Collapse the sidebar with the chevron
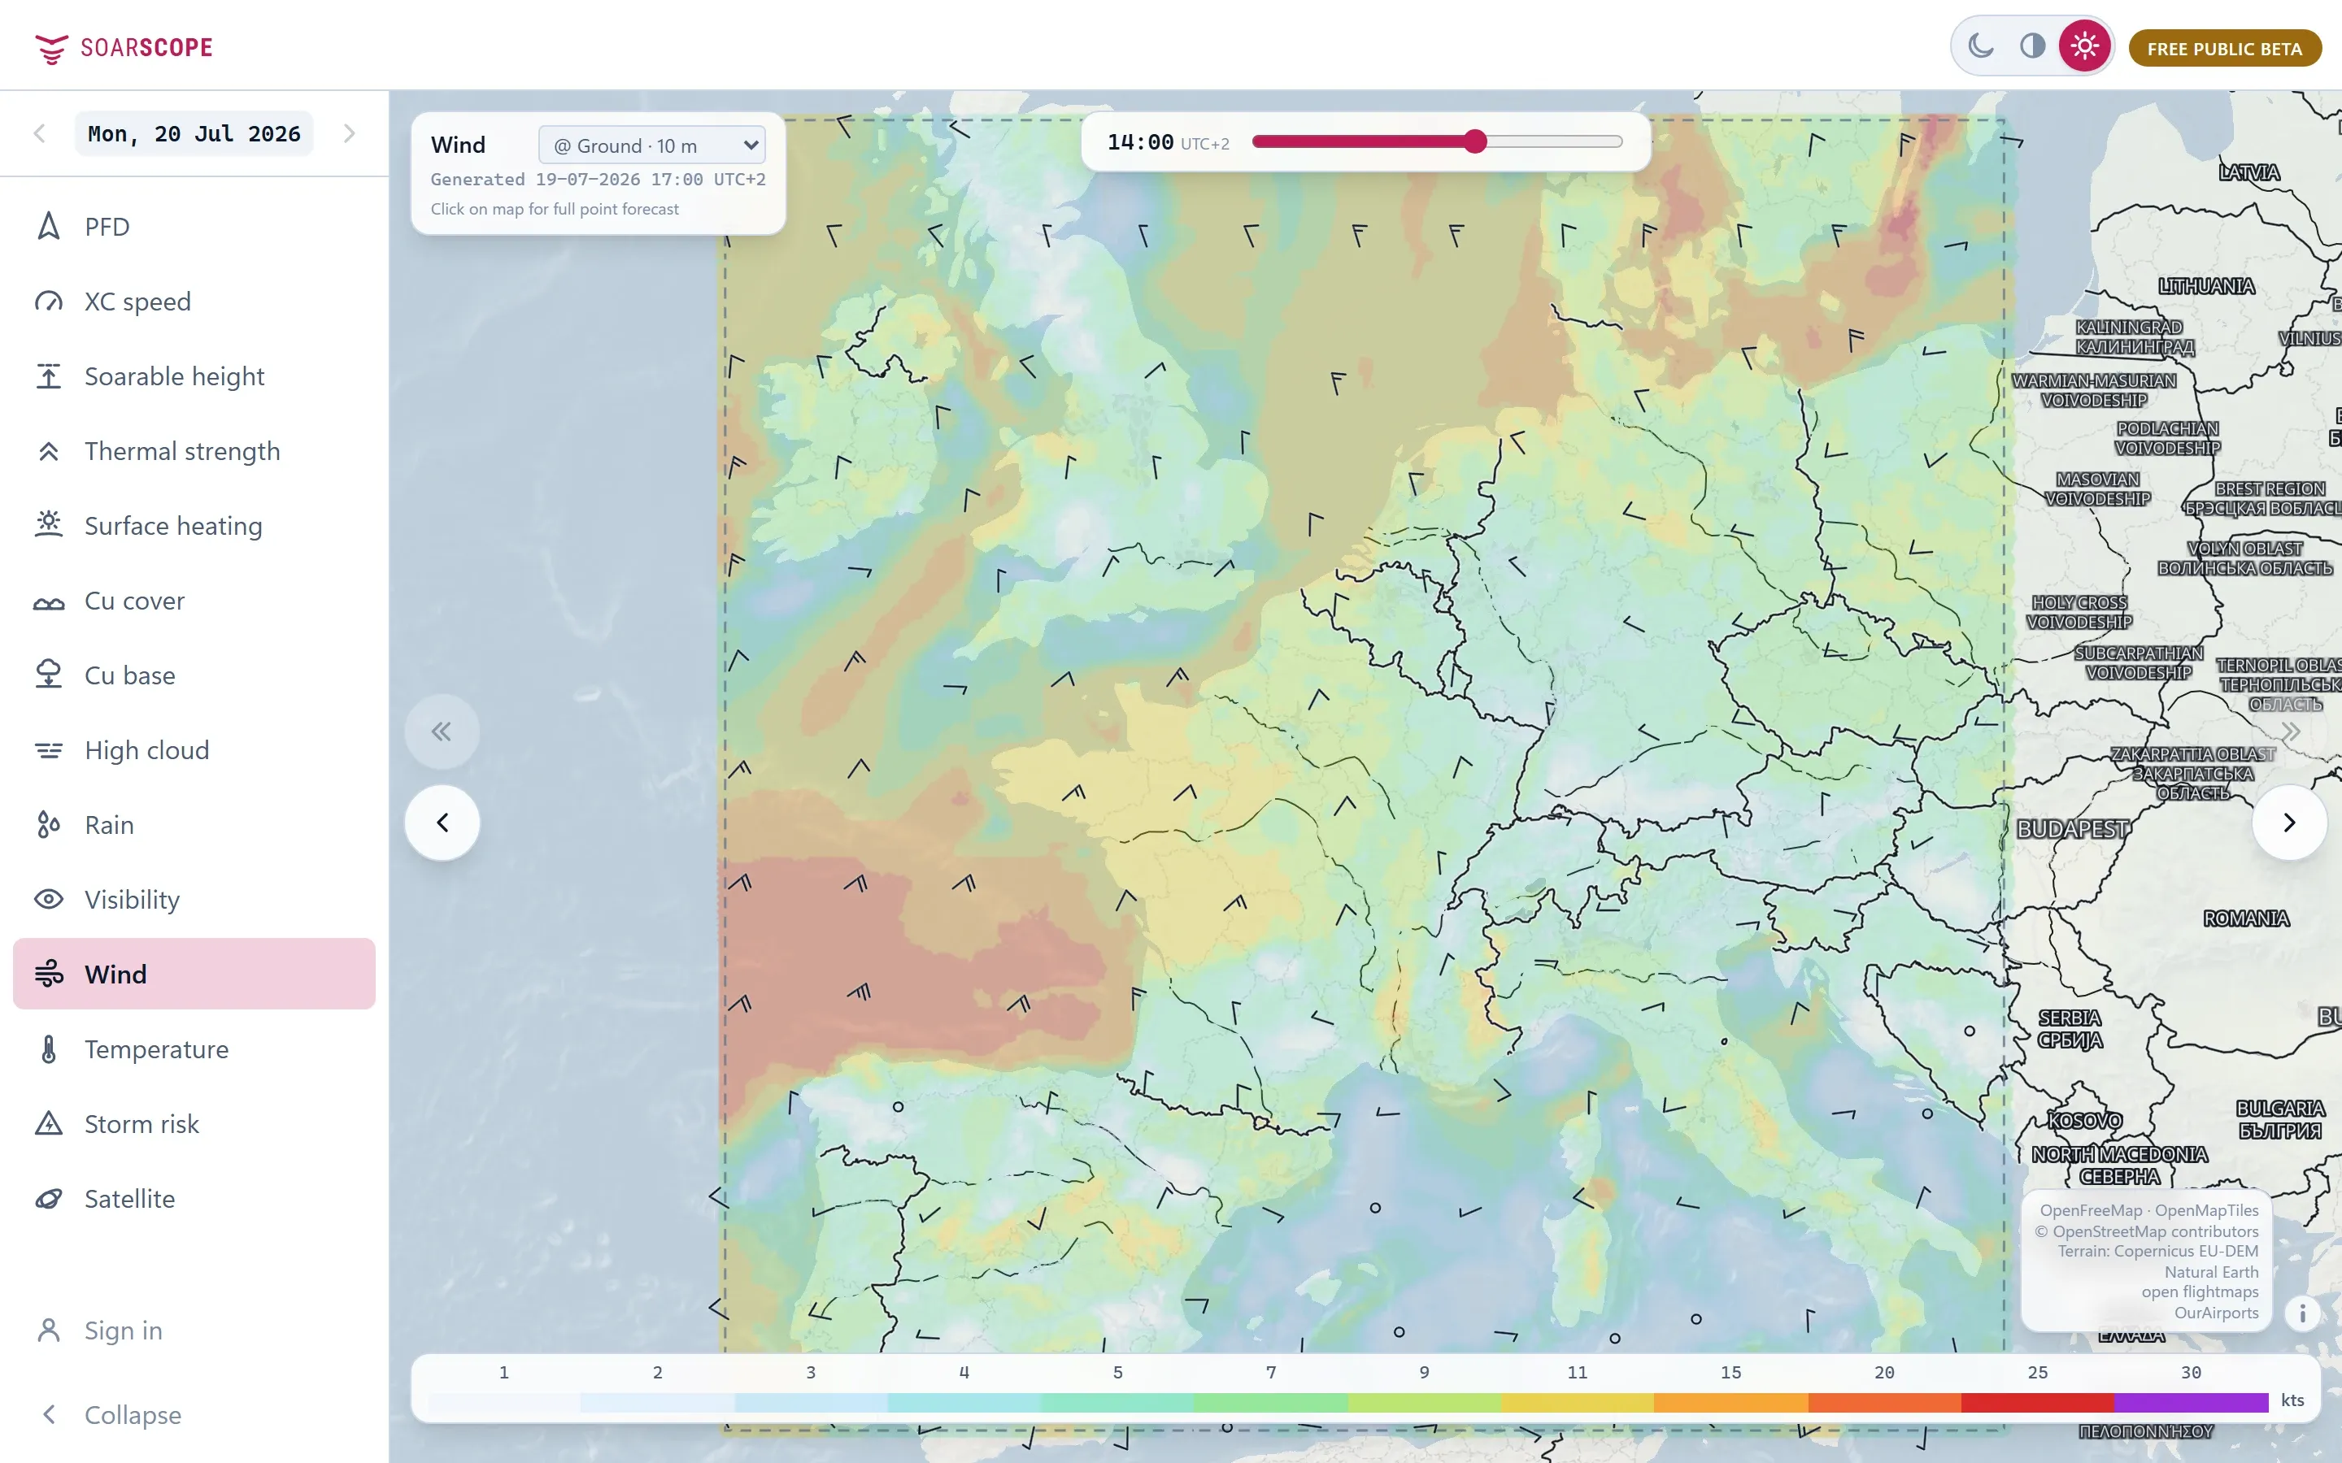Image resolution: width=2342 pixels, height=1463 pixels. pyautogui.click(x=49, y=1414)
